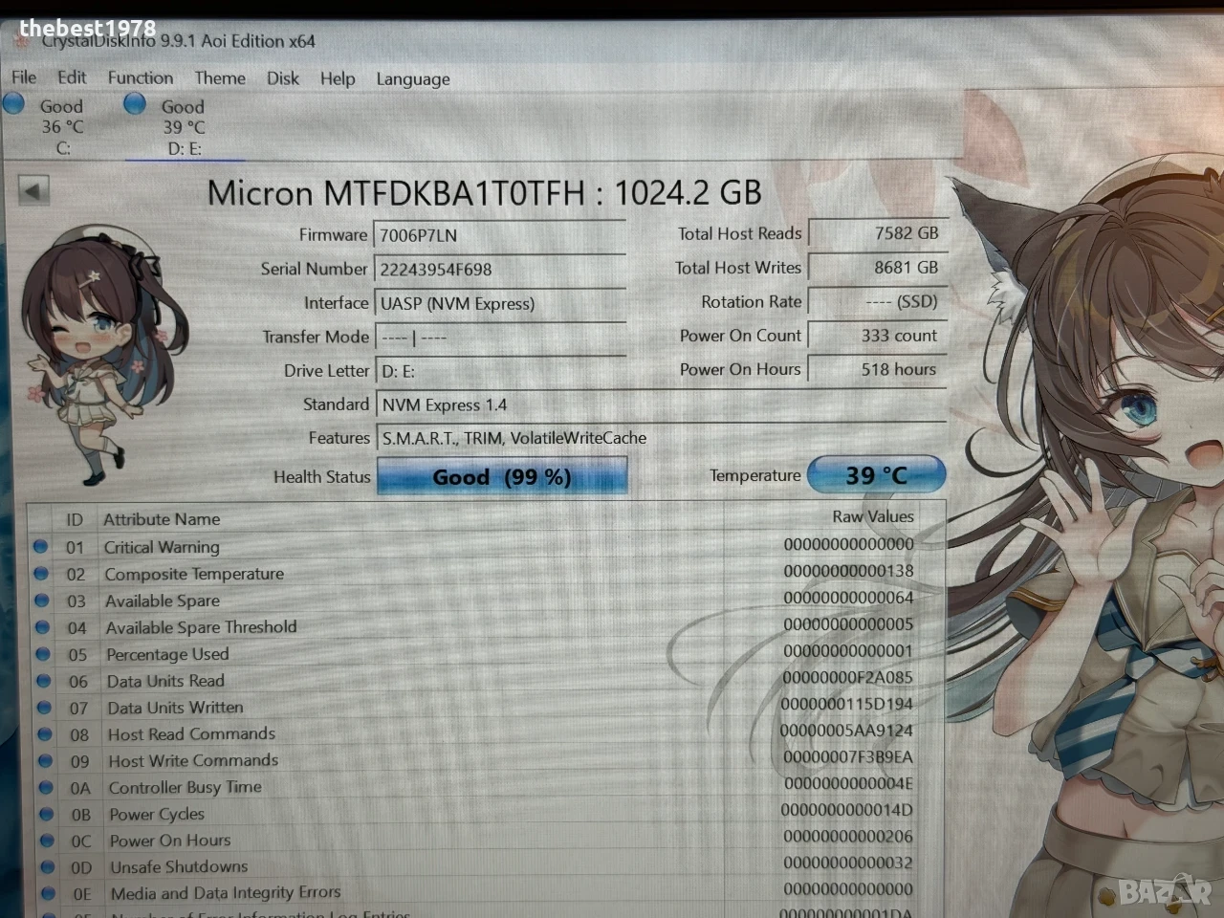Select the Power Cycles attribute name
This screenshot has height=918, width=1224.
pyautogui.click(x=157, y=814)
